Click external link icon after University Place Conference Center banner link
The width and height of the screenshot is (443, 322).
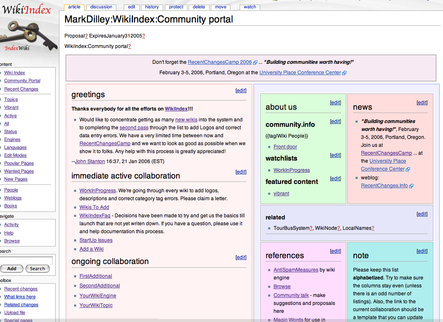pyautogui.click(x=344, y=73)
